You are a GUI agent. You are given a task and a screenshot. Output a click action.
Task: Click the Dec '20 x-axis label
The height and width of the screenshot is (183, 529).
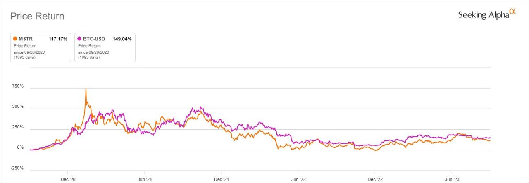[68, 178]
